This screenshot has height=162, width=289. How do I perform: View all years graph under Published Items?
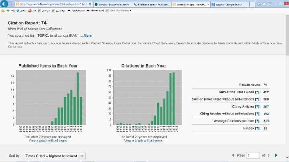tap(48, 140)
